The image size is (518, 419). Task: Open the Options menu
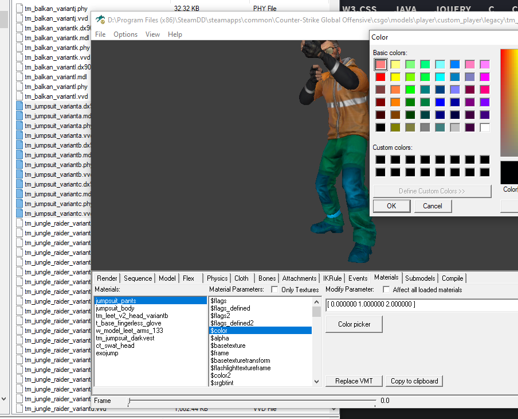pos(125,34)
